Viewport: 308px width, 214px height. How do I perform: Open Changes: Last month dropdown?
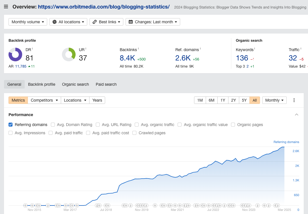(153, 22)
